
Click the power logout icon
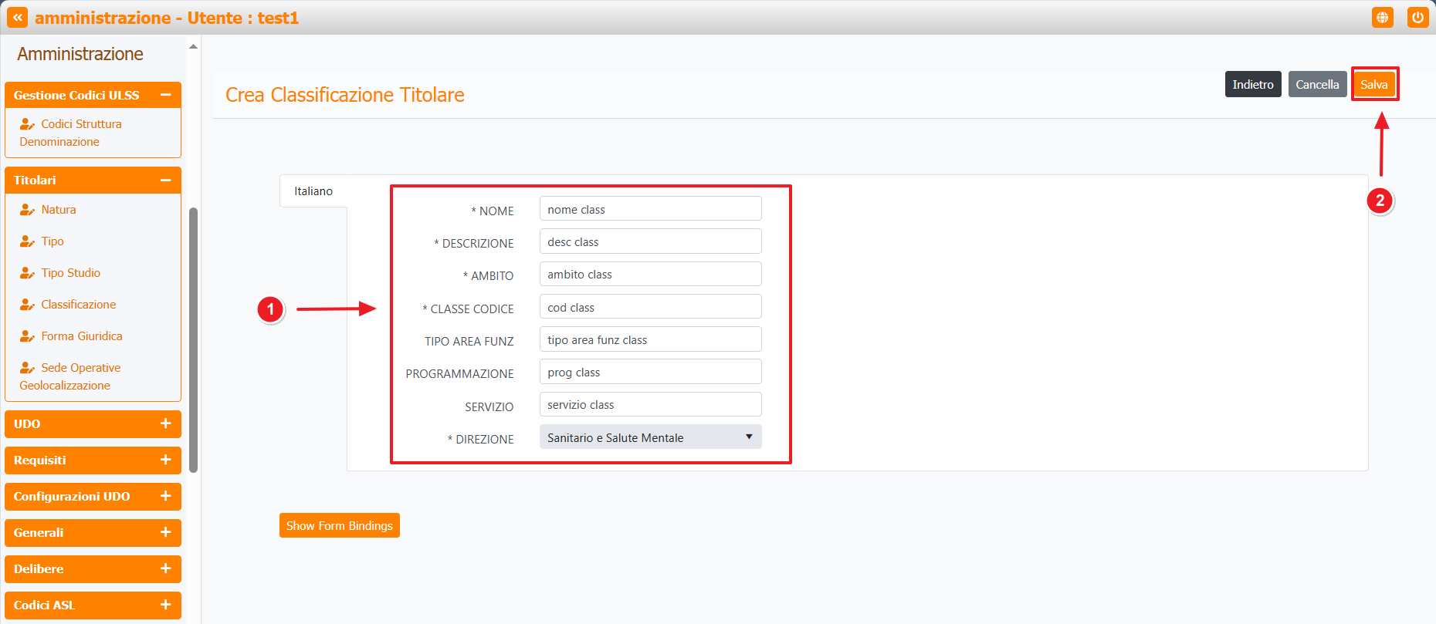click(x=1417, y=18)
